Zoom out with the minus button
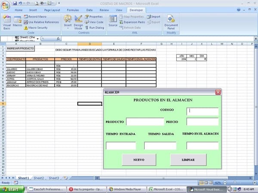Screen dimensions: 258x193 [225, 183]
